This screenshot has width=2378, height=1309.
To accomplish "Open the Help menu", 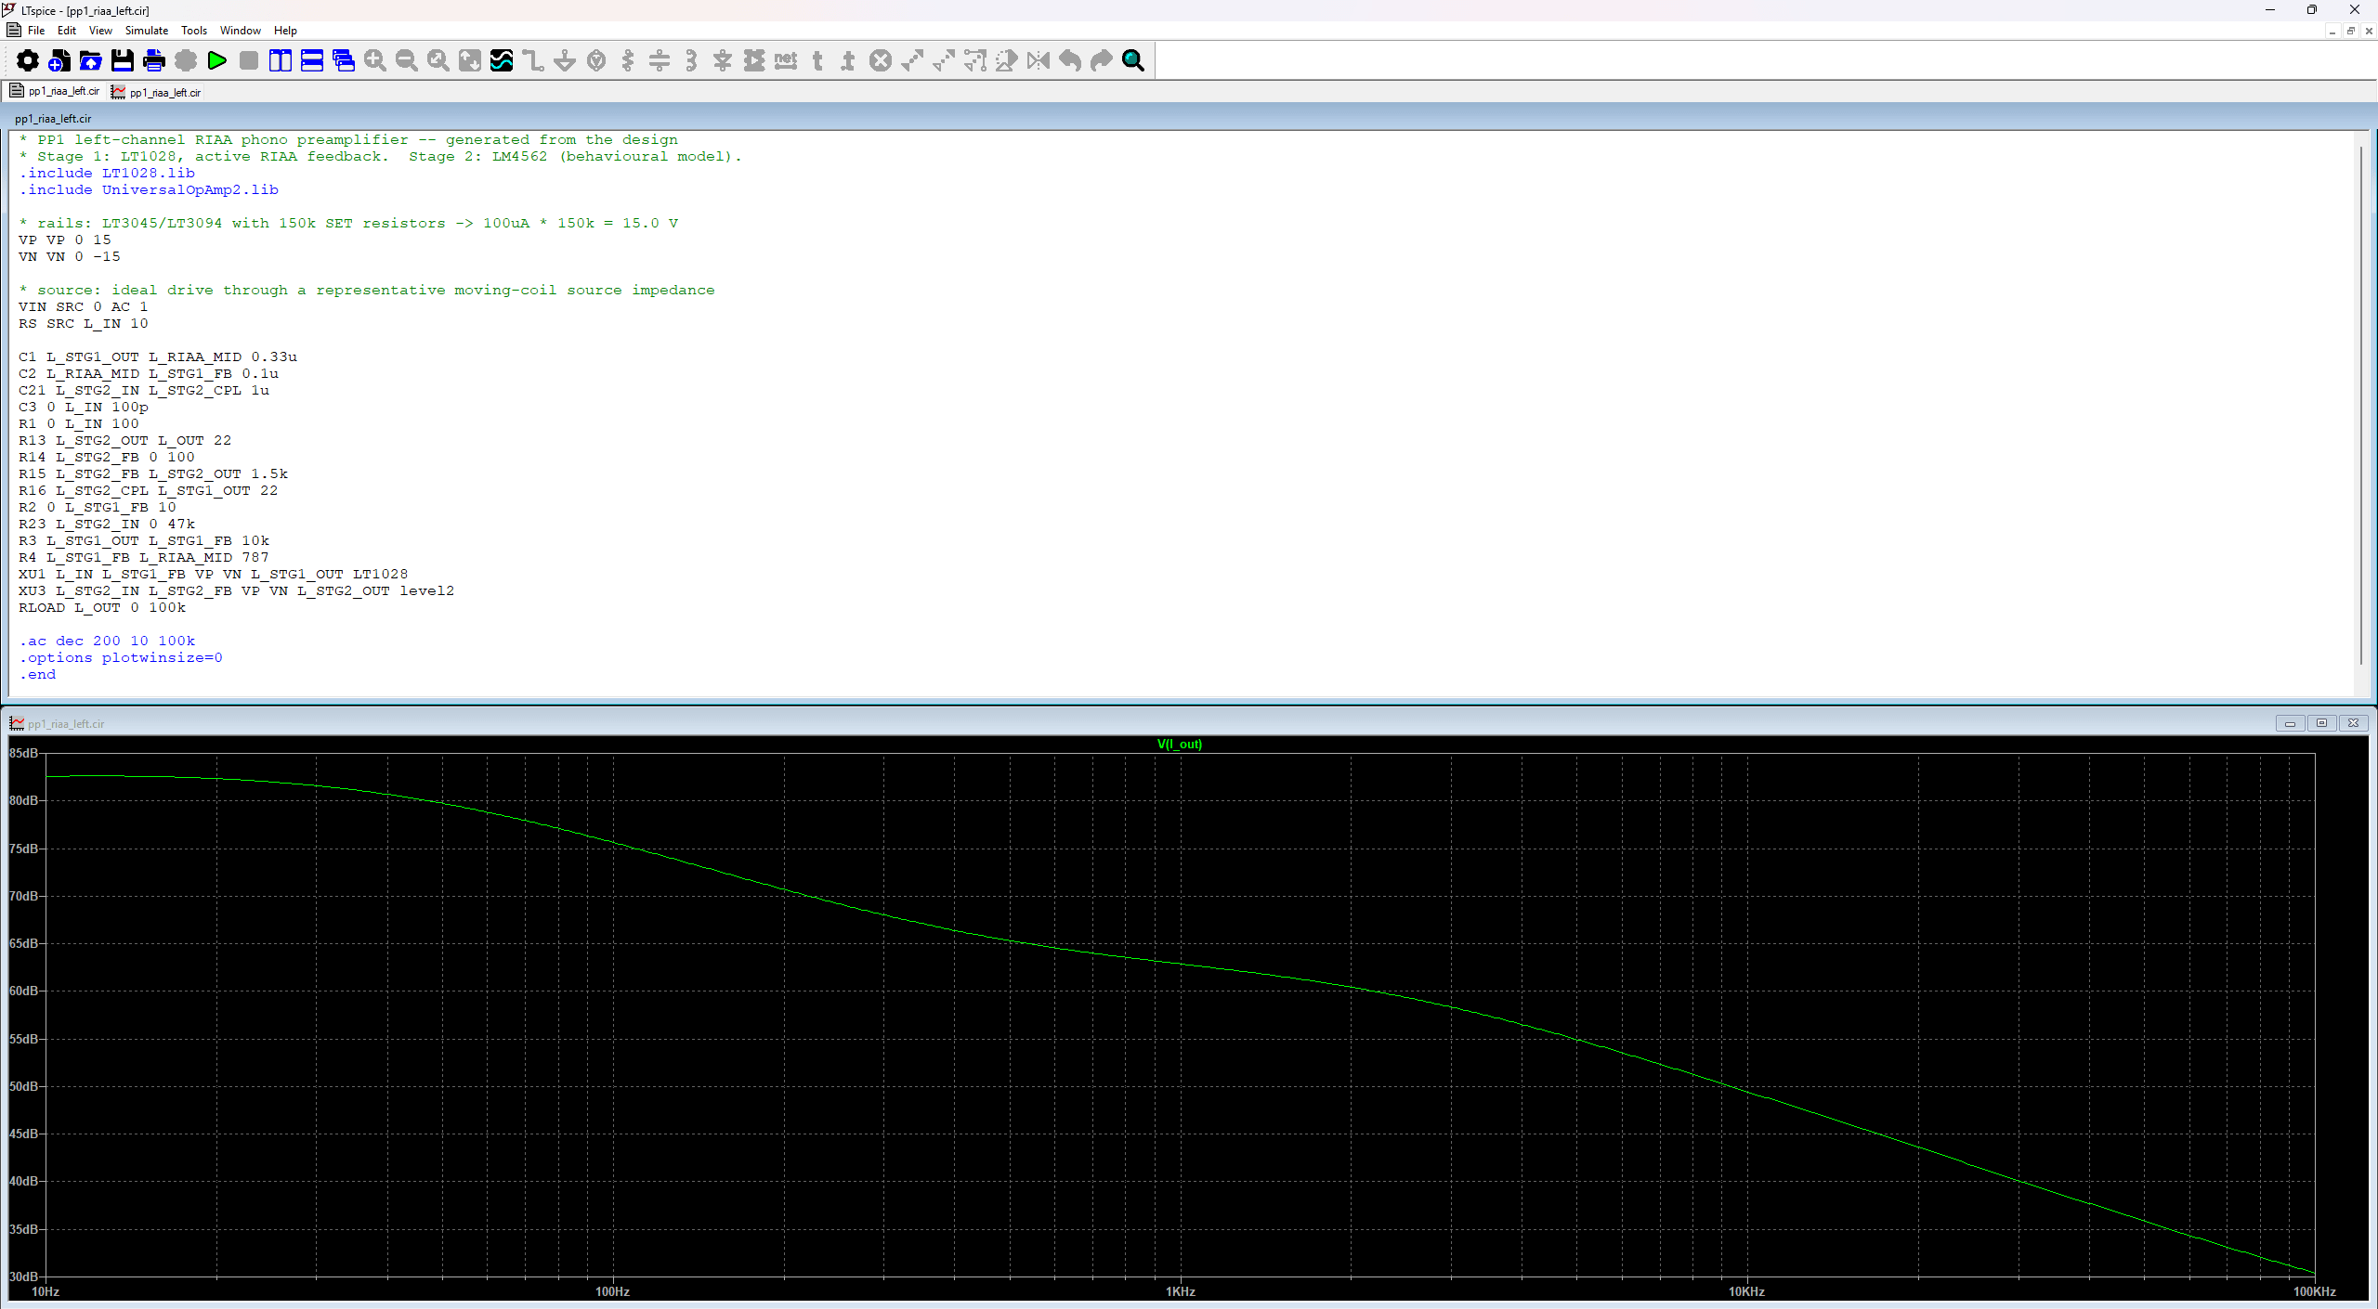I will point(285,31).
